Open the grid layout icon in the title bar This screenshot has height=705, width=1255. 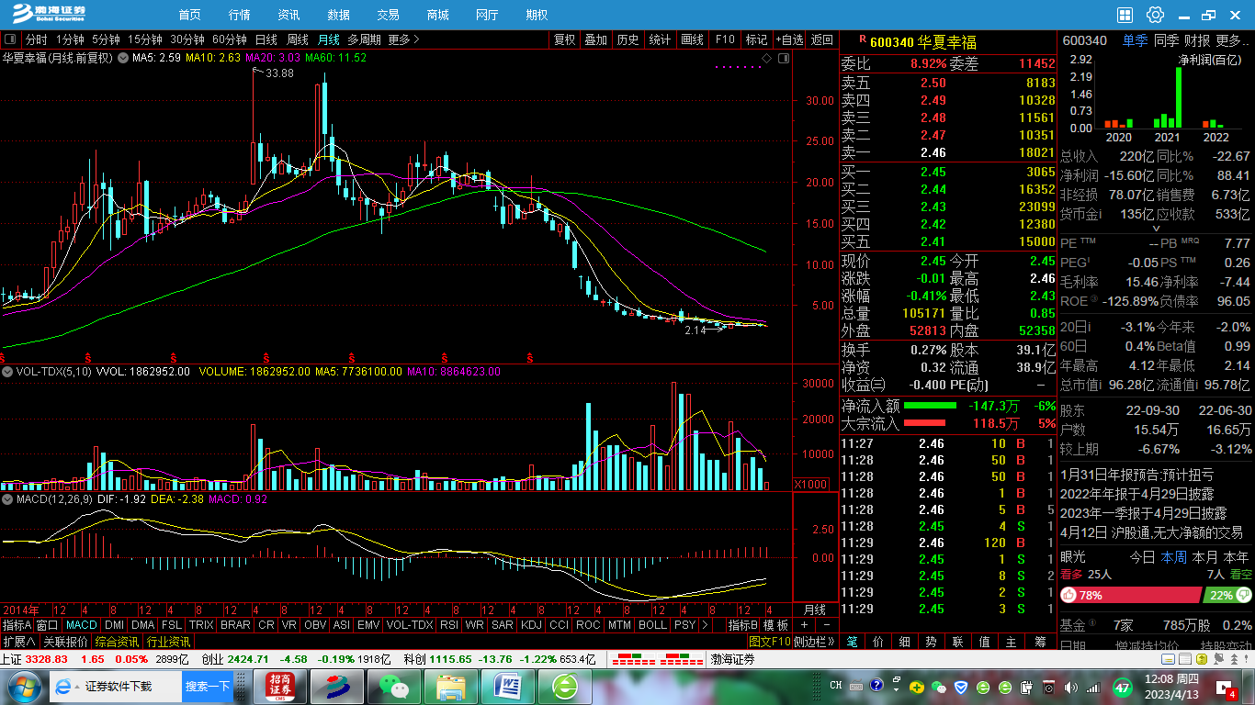(x=1125, y=15)
